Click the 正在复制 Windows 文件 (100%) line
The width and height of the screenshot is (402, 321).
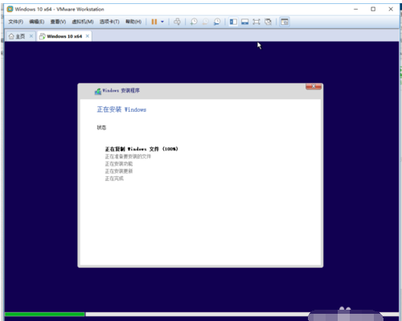(x=142, y=149)
